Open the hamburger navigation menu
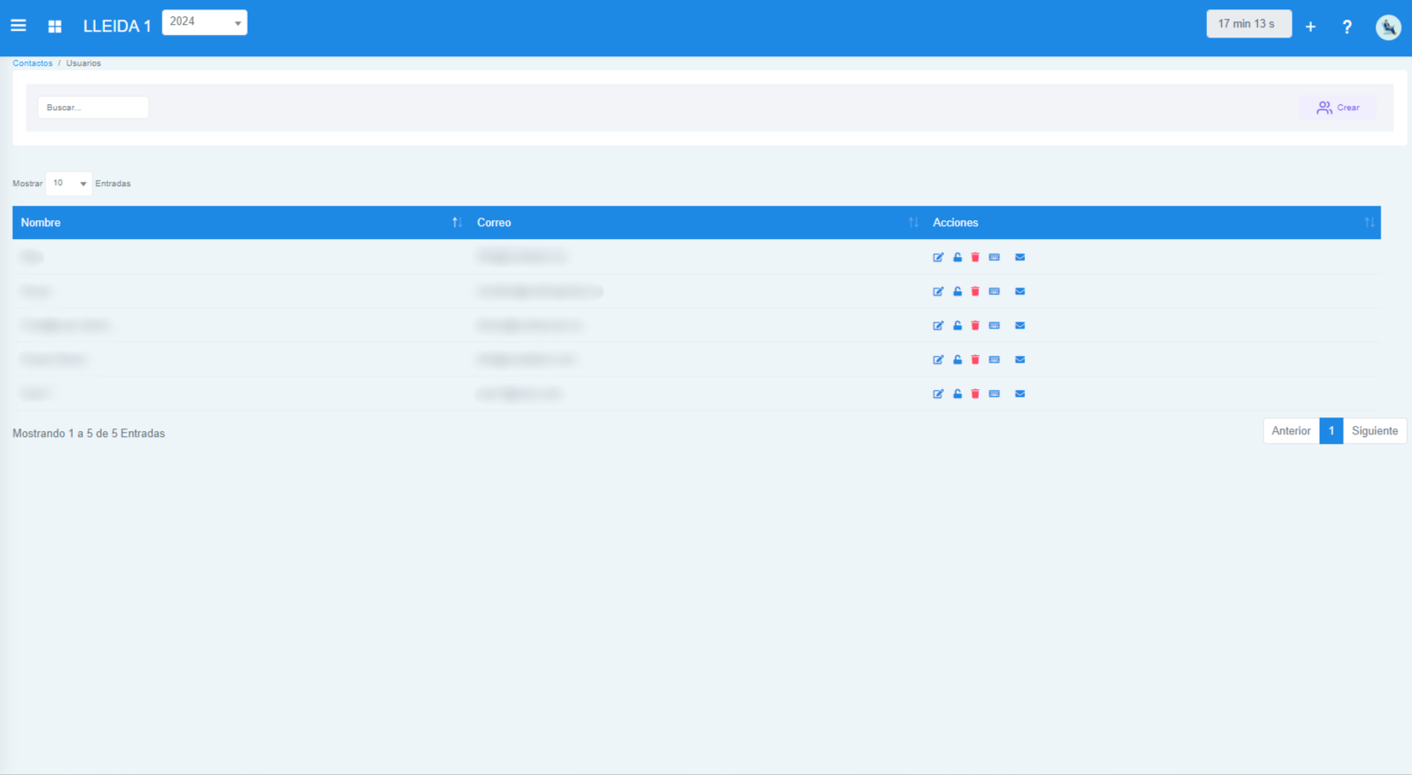Image resolution: width=1412 pixels, height=775 pixels. coord(18,26)
